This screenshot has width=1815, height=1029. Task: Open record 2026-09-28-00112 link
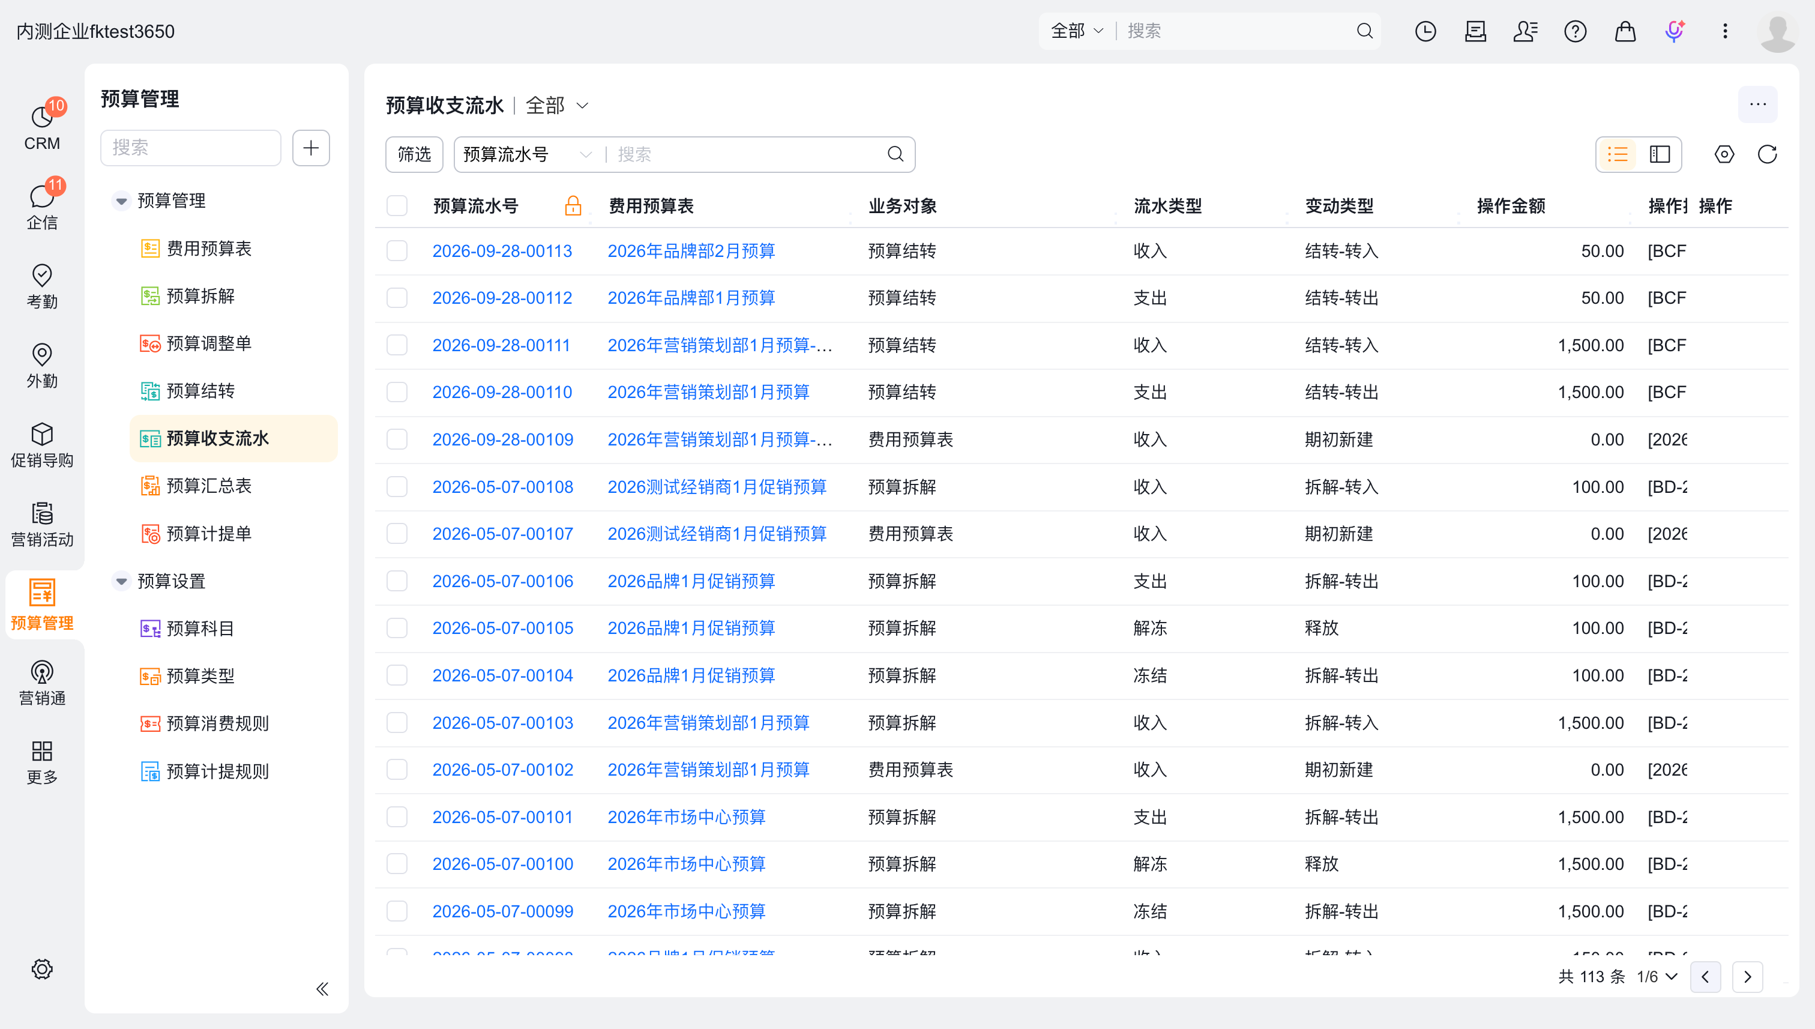[x=502, y=298]
